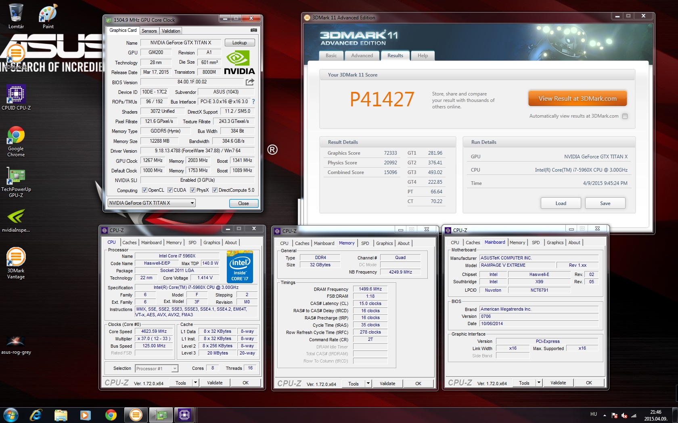Click the Bus Interface question mark in GPU-Z
The height and width of the screenshot is (423, 678).
click(253, 102)
